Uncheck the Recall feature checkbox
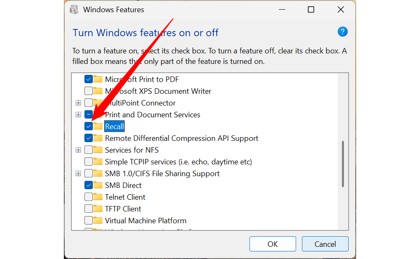The image size is (420, 259). (x=89, y=126)
